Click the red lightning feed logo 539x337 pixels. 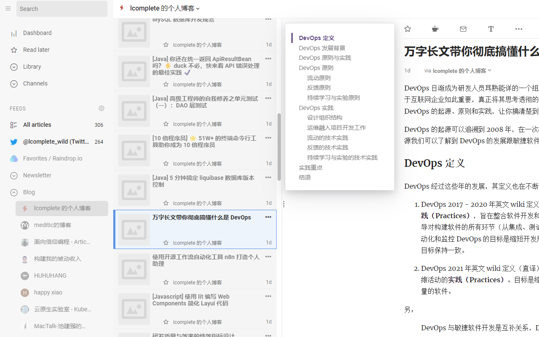[x=121, y=8]
